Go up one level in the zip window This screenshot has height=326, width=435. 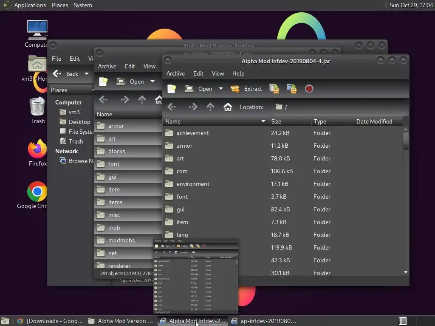tap(142, 99)
